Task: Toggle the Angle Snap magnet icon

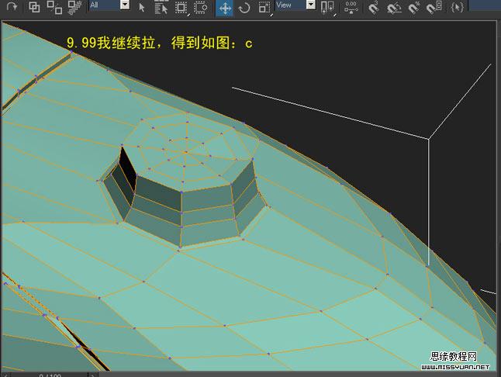Action: (394, 7)
